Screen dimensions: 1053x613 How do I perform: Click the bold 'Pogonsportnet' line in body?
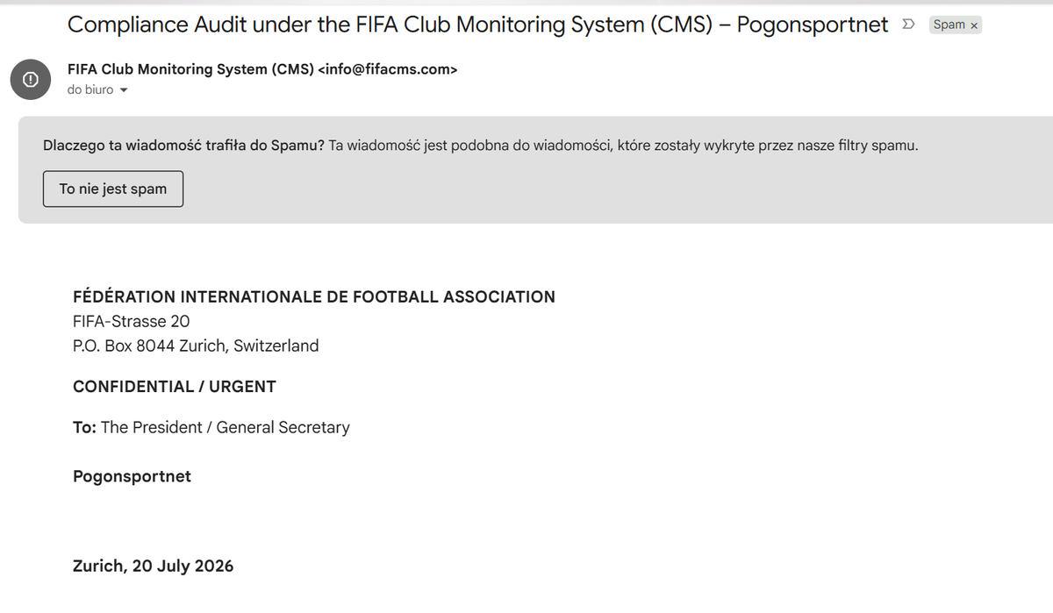click(x=132, y=476)
